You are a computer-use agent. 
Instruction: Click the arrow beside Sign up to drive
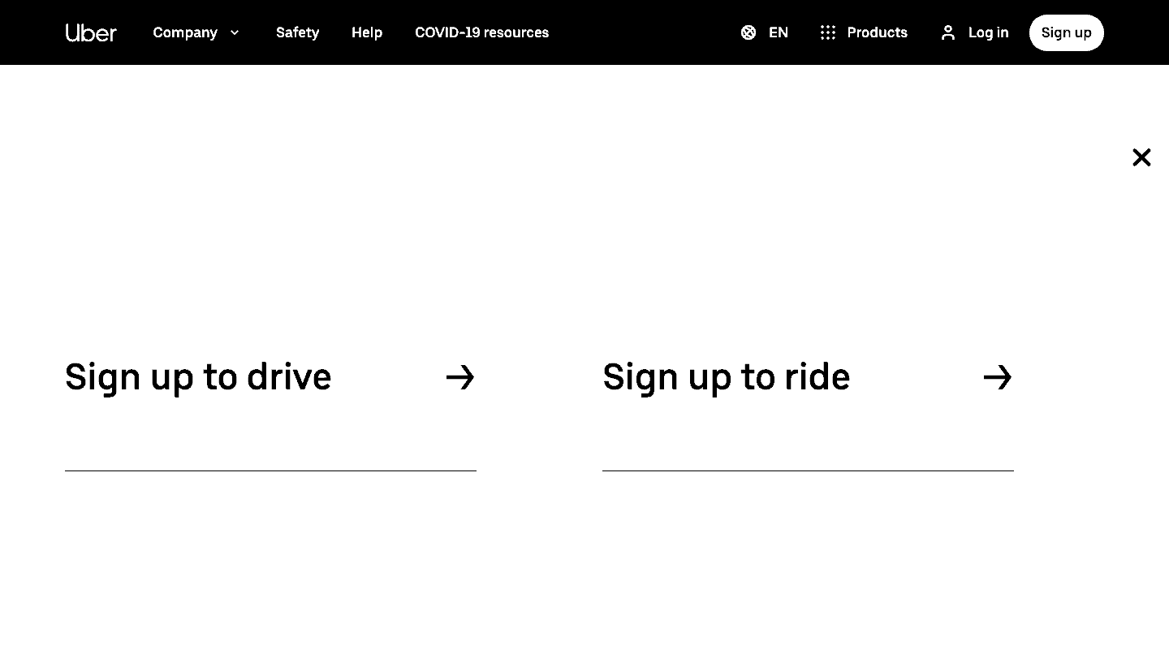pyautogui.click(x=460, y=377)
